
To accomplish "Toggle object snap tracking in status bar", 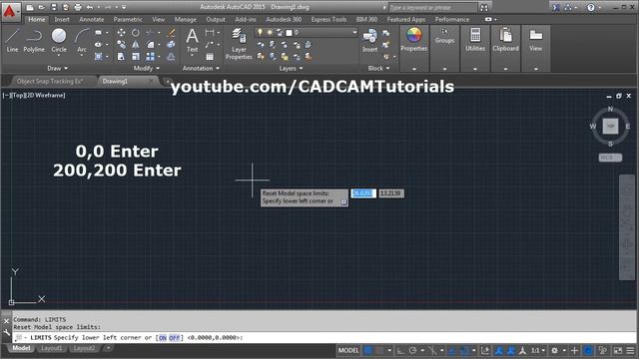I will point(451,350).
